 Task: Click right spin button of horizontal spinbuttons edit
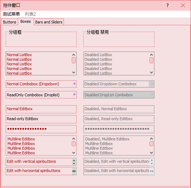pos(75,171)
